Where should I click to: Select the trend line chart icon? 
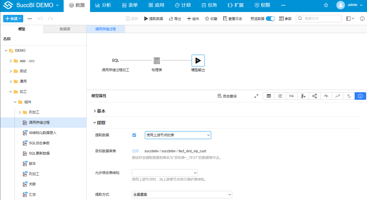pos(337,96)
